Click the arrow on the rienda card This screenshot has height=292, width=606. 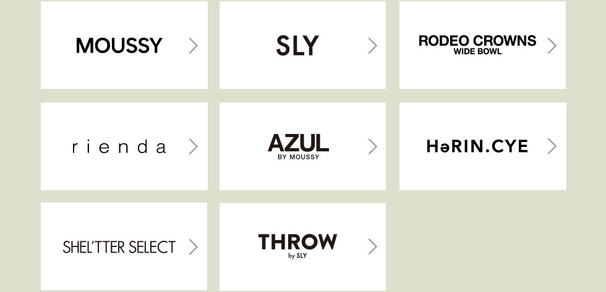[193, 146]
